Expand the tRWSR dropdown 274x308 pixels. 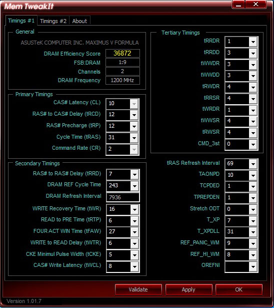click(253, 133)
